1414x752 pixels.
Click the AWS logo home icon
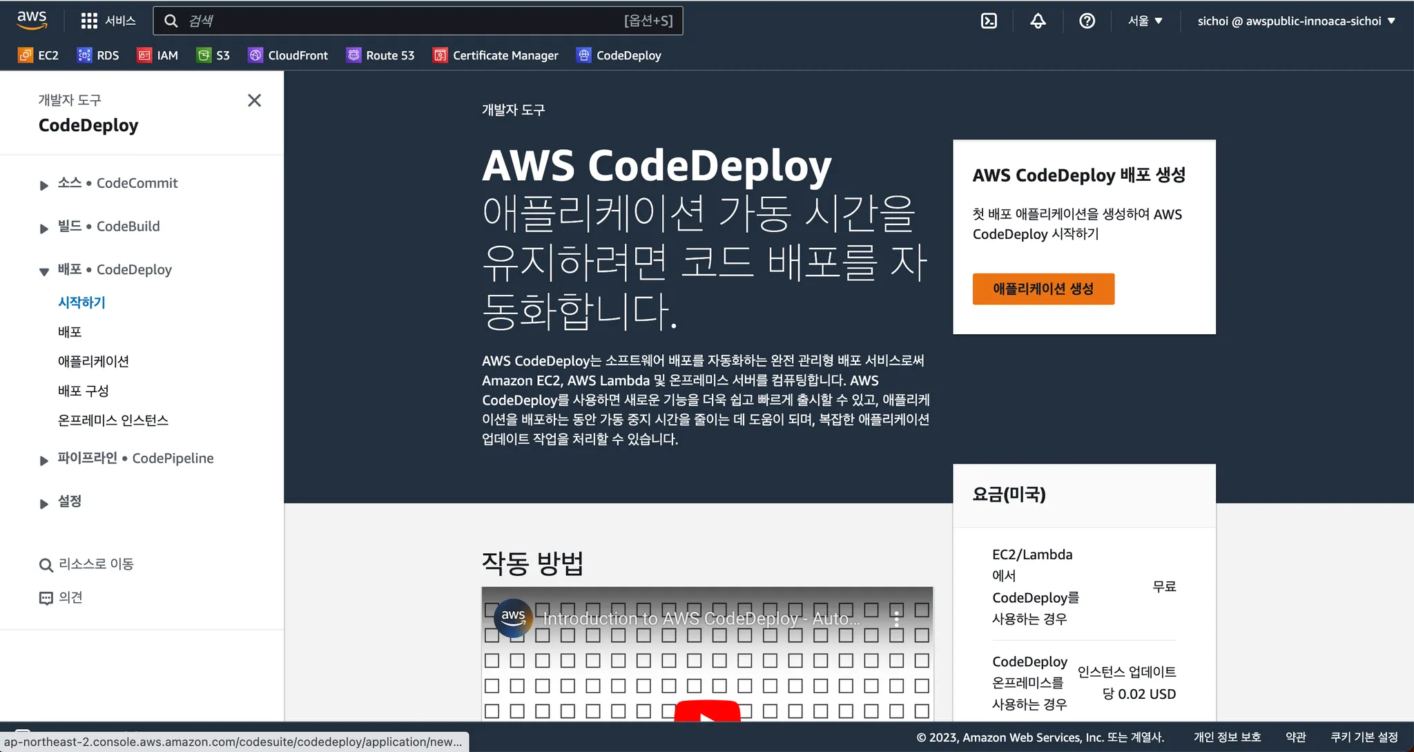32,20
